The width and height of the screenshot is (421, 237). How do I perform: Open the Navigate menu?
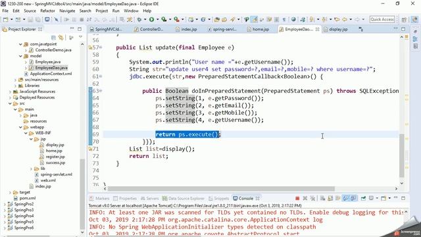67,11
